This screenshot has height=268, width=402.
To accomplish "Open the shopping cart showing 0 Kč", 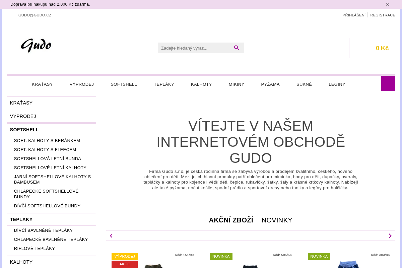I will [372, 48].
